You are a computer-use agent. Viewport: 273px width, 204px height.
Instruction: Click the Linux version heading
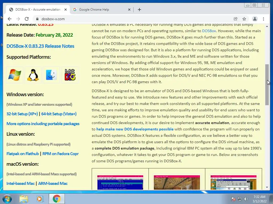(x=21, y=134)
